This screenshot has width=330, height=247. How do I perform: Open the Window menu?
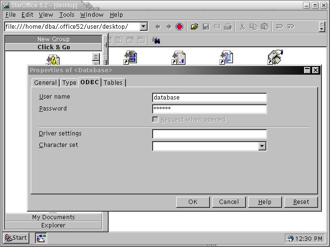(92, 15)
